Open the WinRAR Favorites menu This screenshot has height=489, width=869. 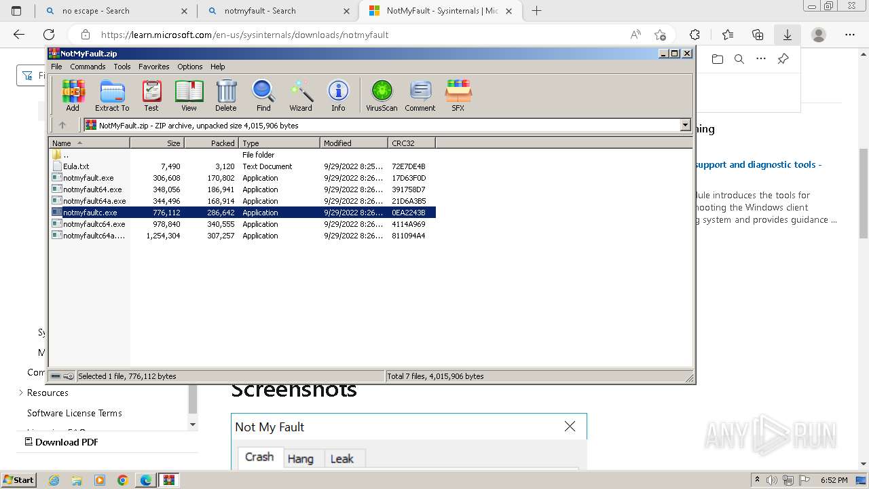154,67
